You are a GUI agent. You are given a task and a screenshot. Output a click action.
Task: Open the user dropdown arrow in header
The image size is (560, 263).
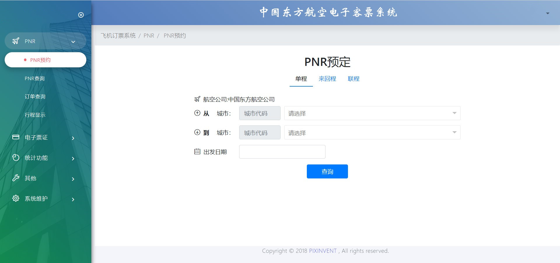click(x=547, y=13)
